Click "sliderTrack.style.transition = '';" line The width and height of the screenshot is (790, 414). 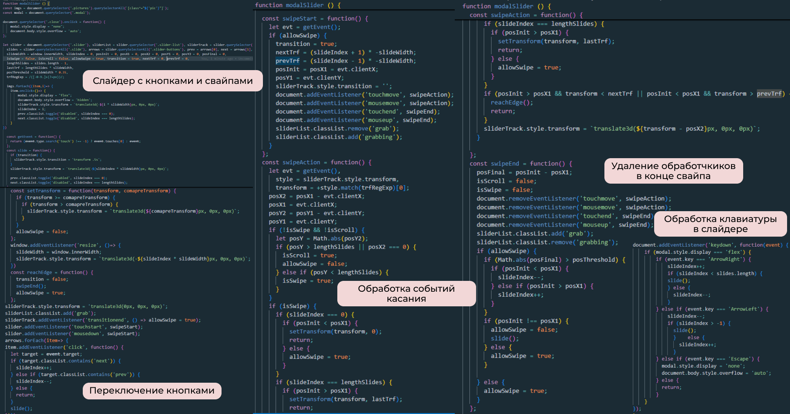334,86
